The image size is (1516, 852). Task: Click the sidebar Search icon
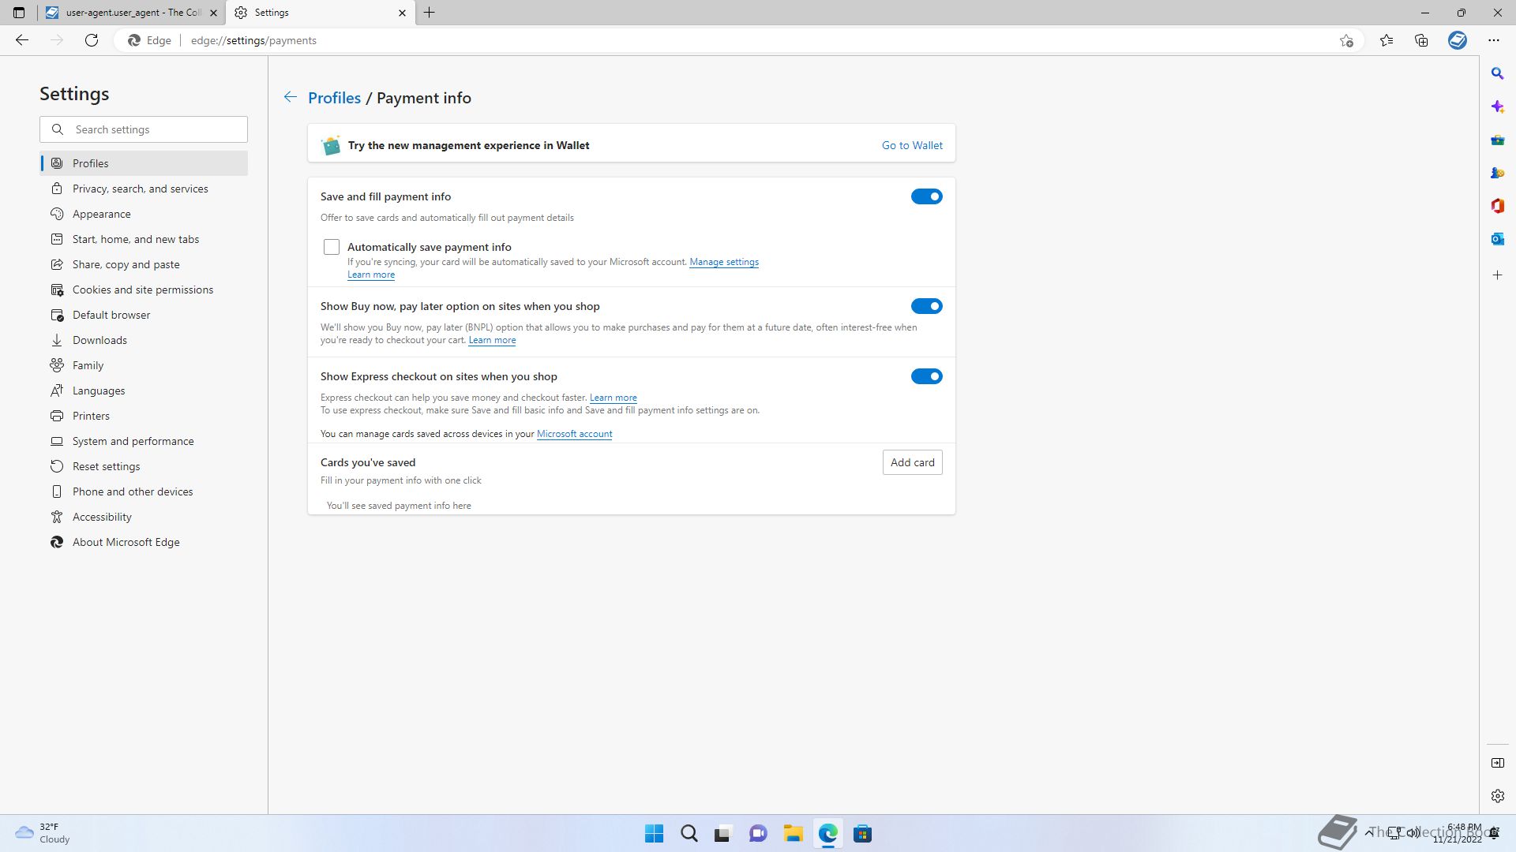click(x=1497, y=73)
